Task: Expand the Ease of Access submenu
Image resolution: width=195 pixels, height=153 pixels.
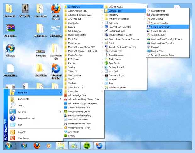Action: [125, 7]
